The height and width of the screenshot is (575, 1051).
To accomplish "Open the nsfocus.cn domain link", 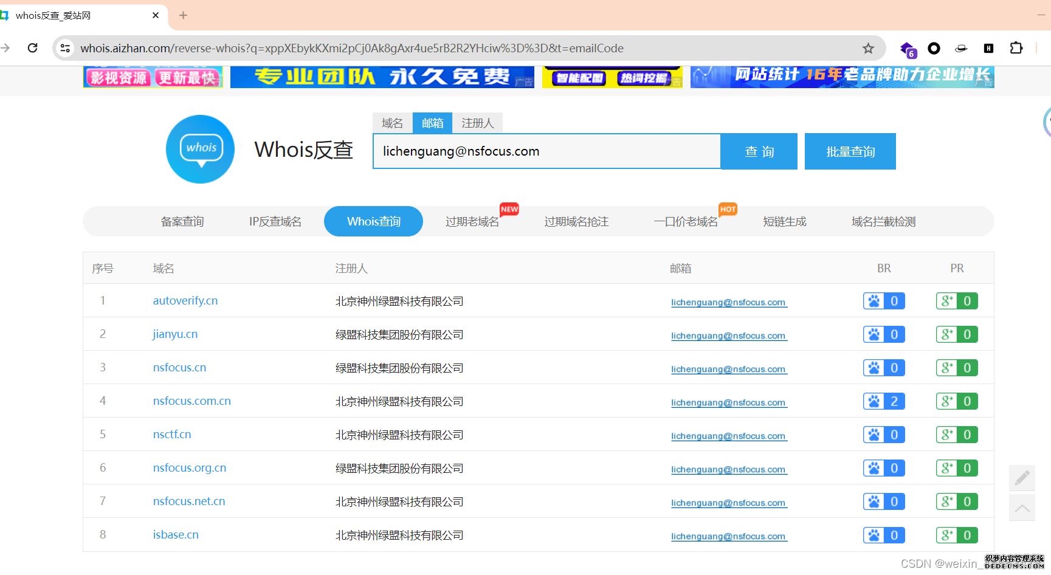I will click(179, 368).
